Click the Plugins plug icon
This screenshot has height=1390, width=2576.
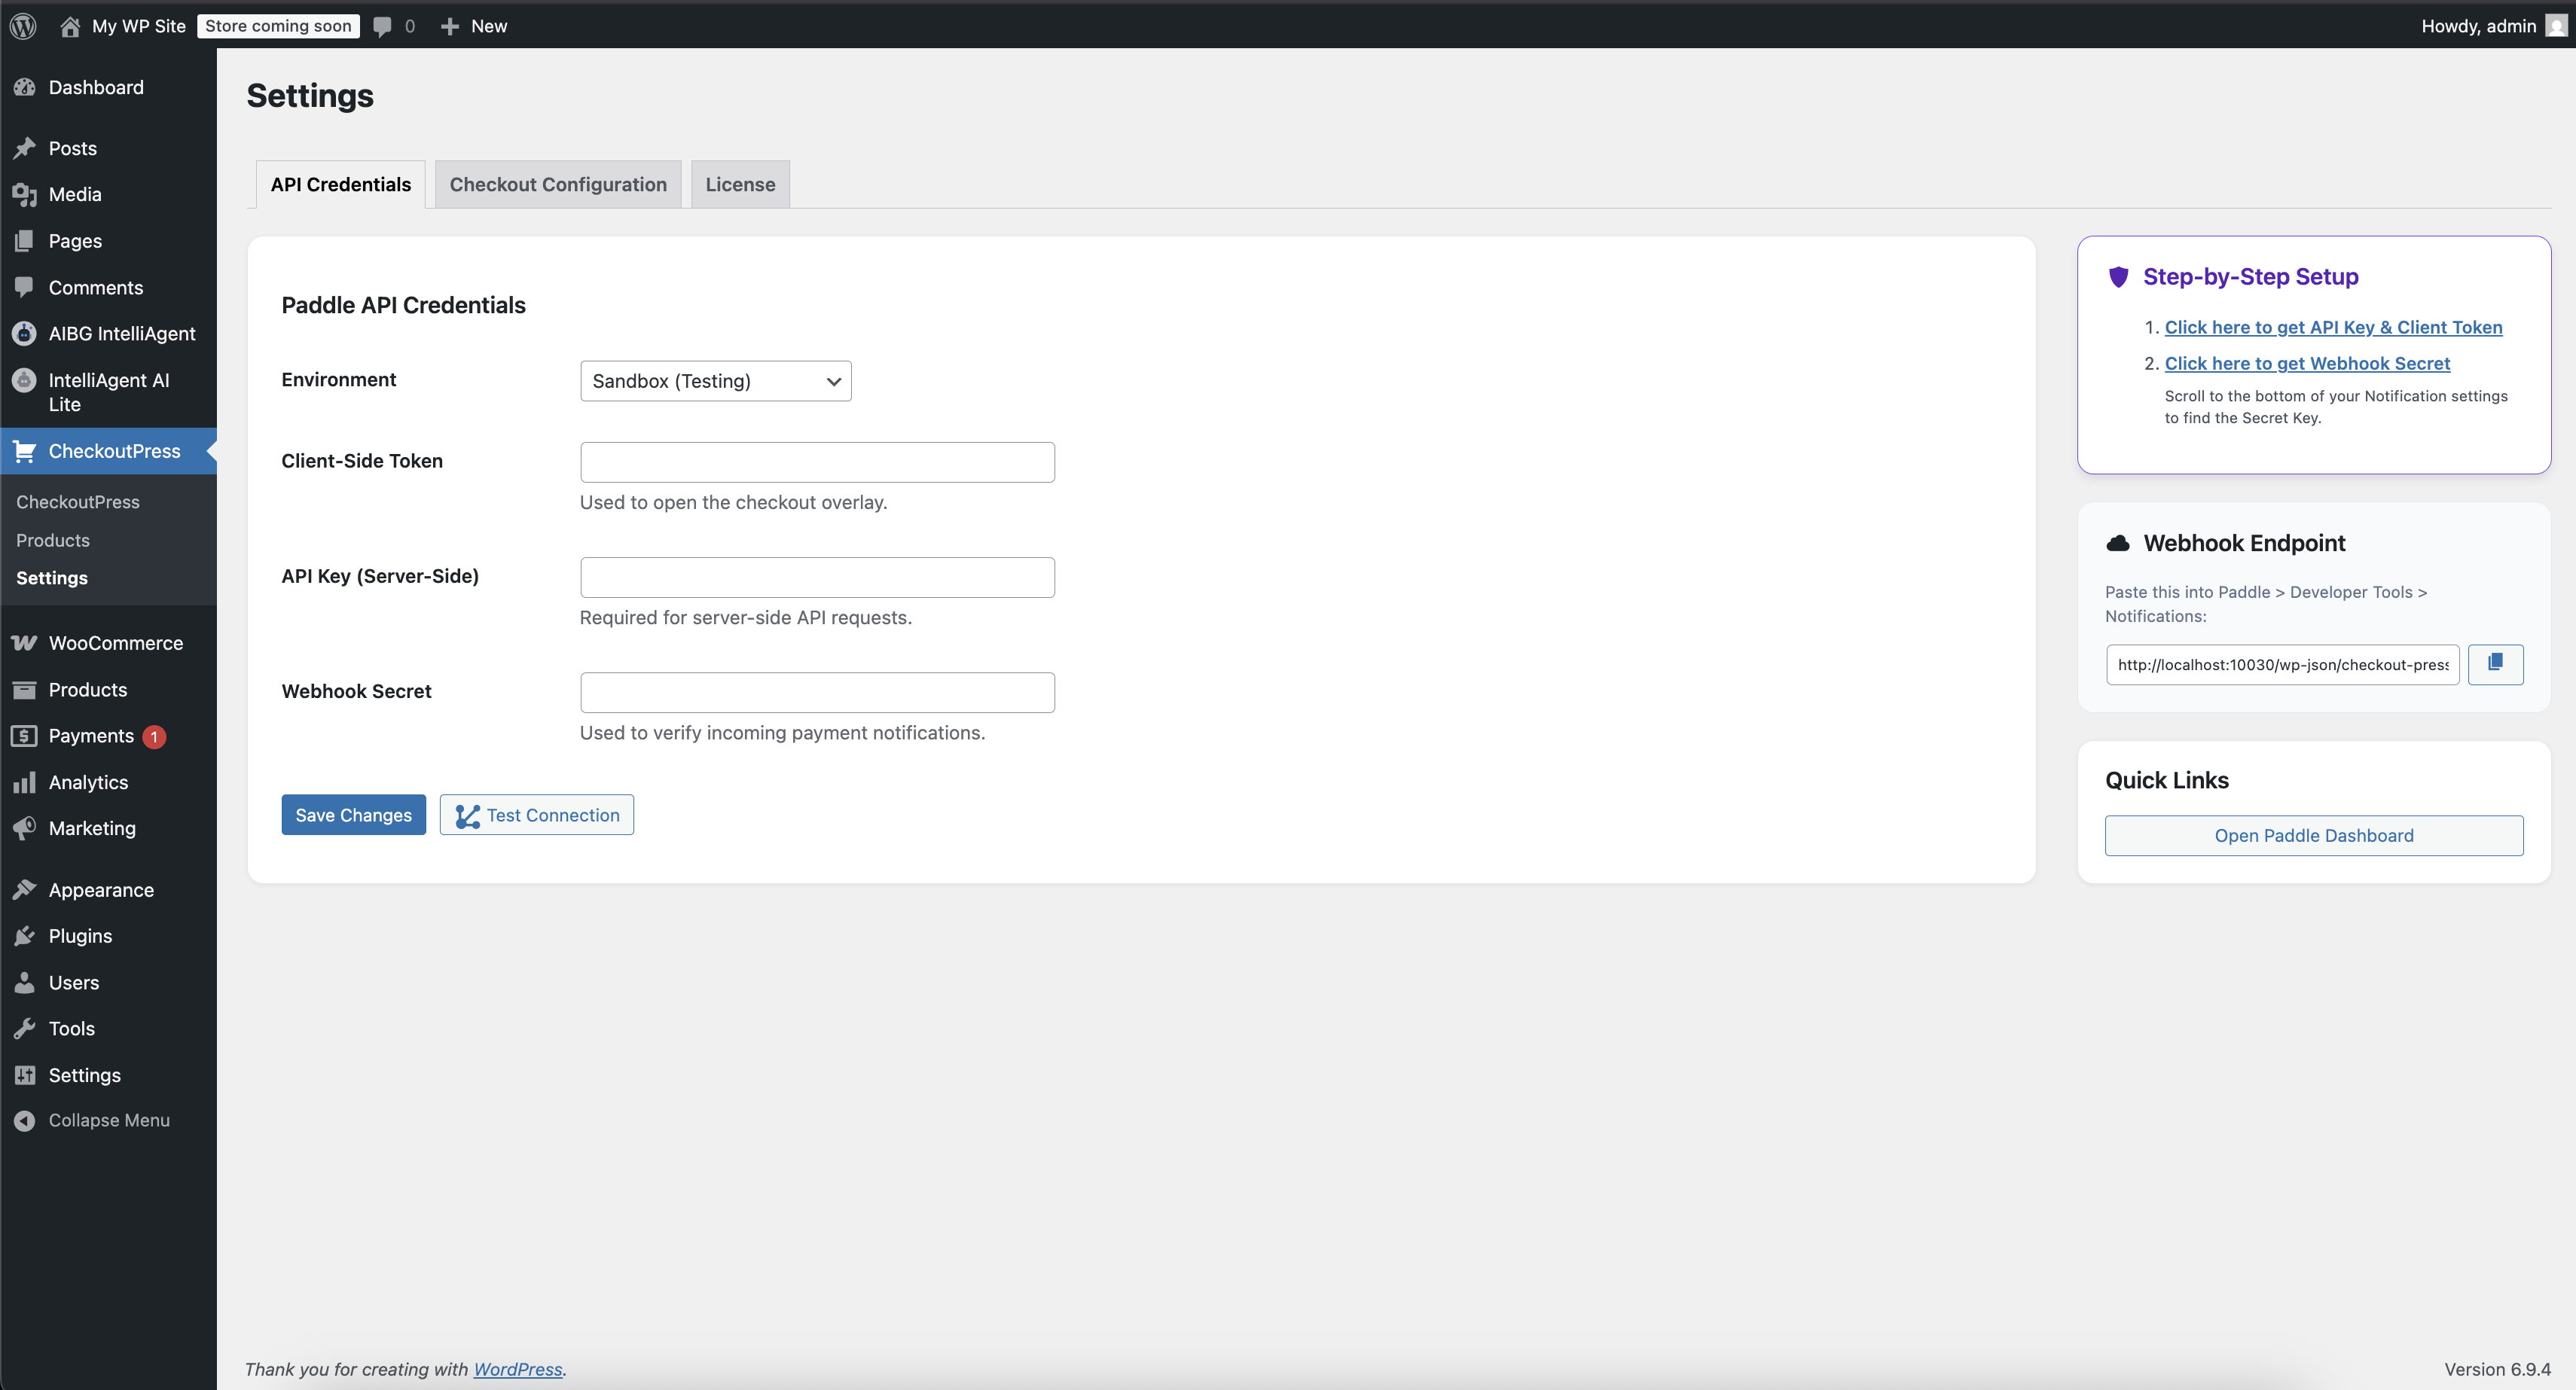[x=25, y=936]
